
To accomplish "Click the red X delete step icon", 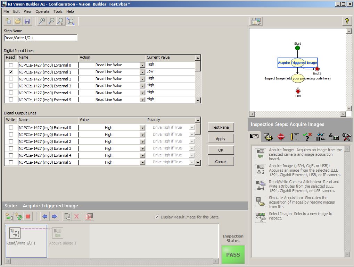I will point(76,216).
